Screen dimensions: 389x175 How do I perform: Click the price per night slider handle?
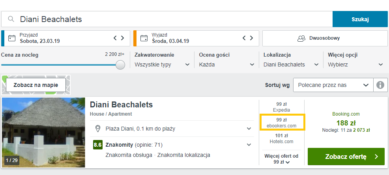[120, 65]
